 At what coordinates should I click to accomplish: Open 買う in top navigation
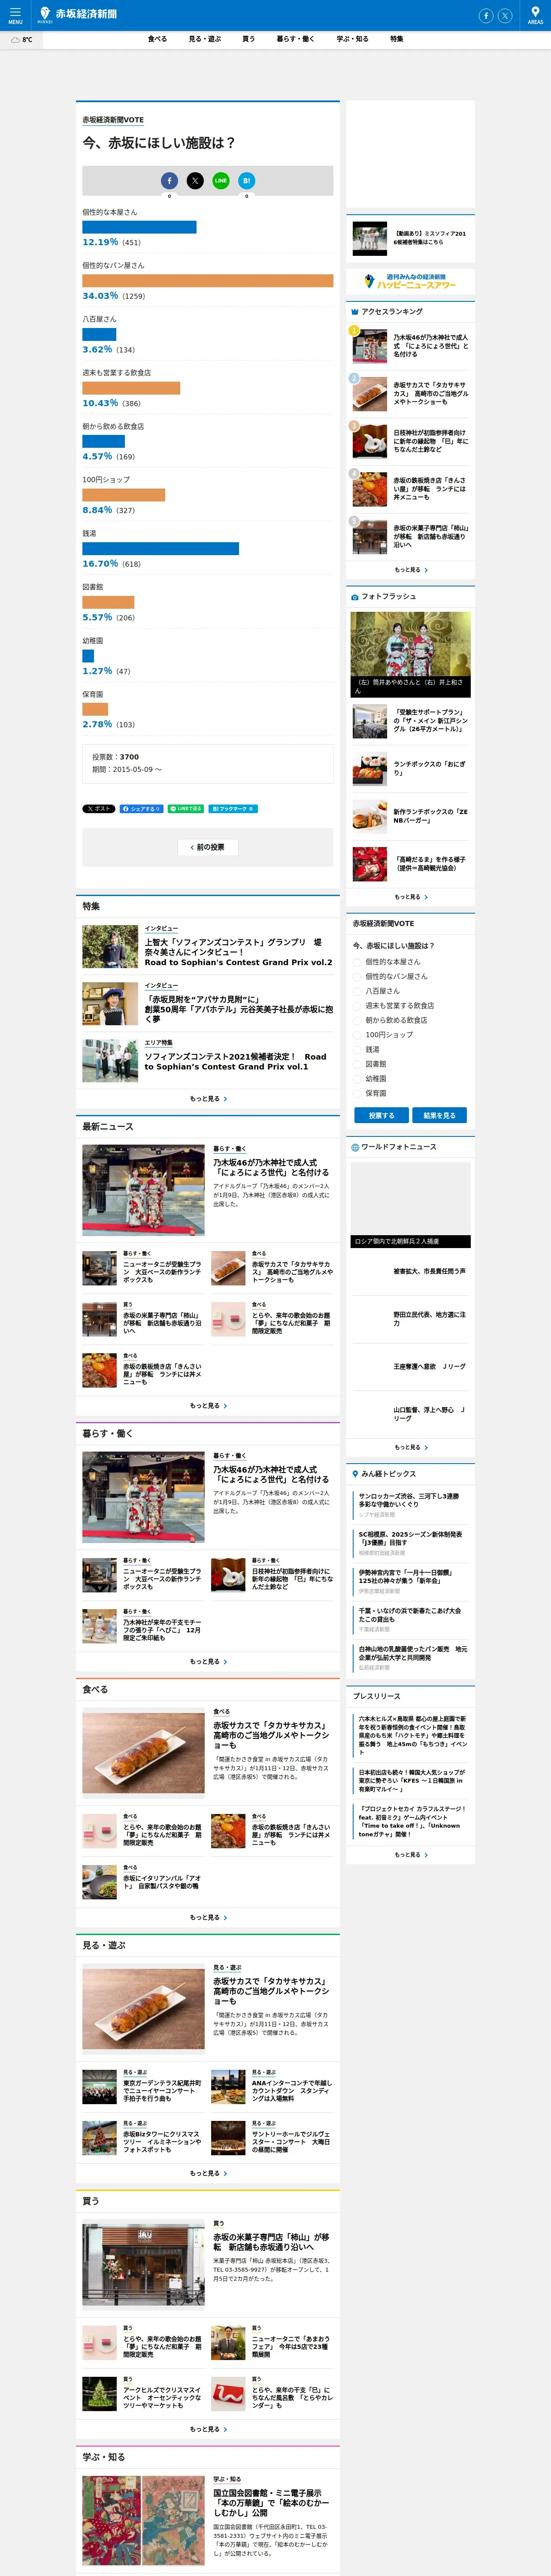(248, 39)
